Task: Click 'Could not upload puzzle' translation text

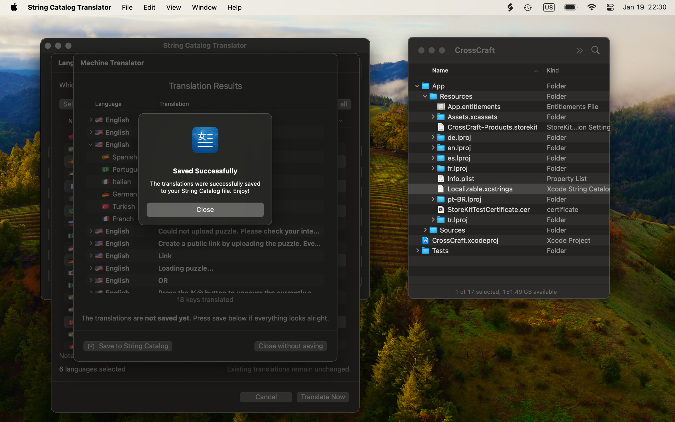Action: click(238, 231)
